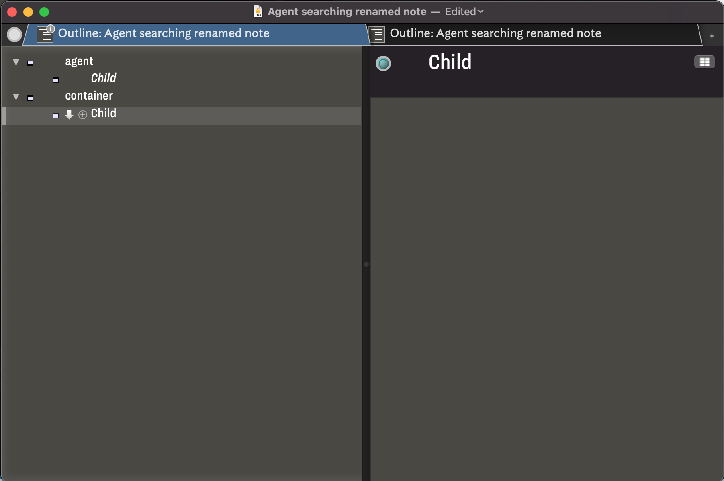724x481 pixels.
Task: Click the outline view icon on left tab
Action: pyautogui.click(x=45, y=35)
